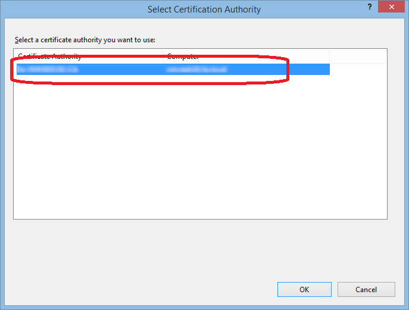Click divider at right edge of Computer header

[330, 57]
